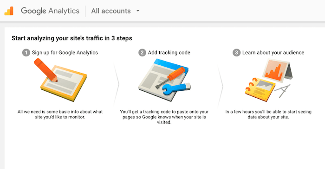
Task: Click the step 2 number badge
Action: [142, 53]
